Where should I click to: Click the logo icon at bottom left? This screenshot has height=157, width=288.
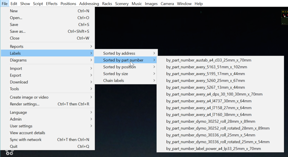coord(10,153)
